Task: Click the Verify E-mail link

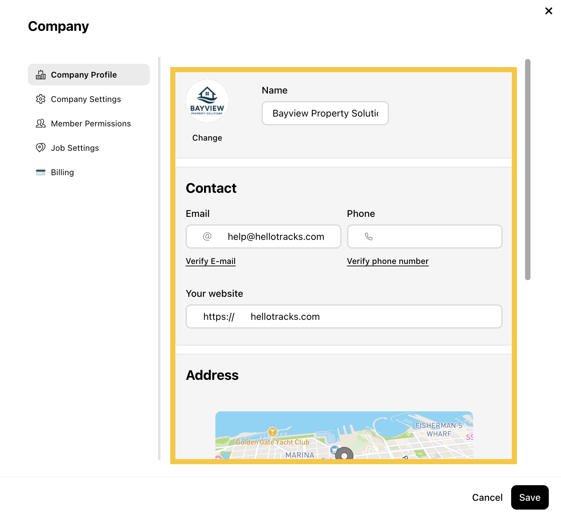Action: [211, 261]
